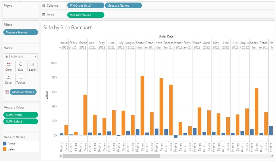
Task: Click the Marks card title
Action: coord(8,48)
